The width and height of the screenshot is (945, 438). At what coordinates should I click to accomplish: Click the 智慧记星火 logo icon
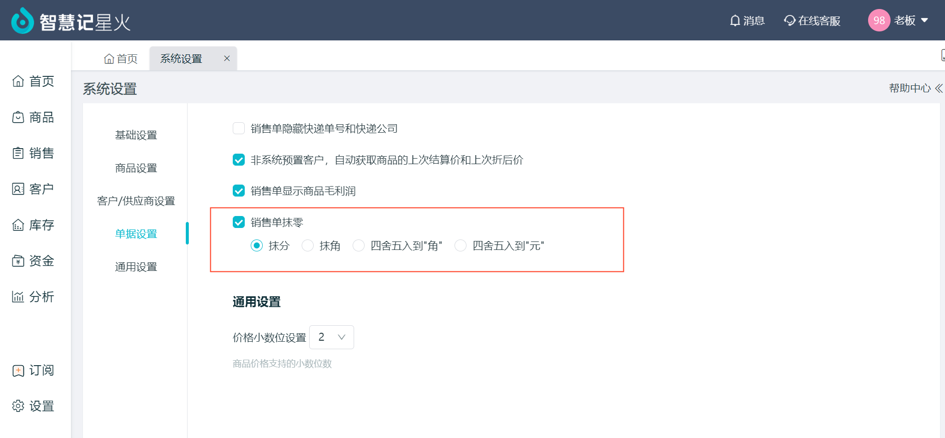pos(22,20)
